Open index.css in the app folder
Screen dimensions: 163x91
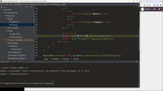pos(14,22)
